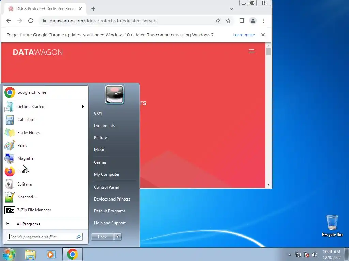Open Sticky Notes
This screenshot has height=261, width=349.
46,132
